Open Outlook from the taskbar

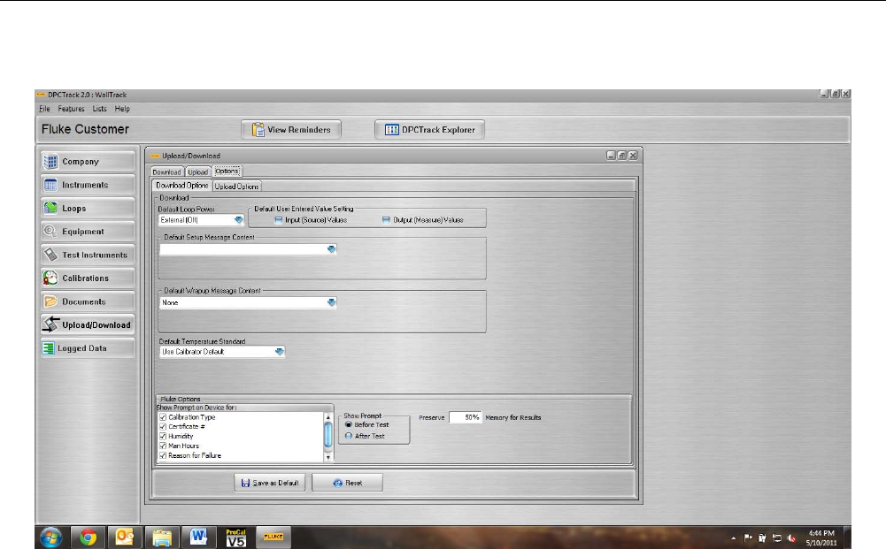click(x=124, y=538)
